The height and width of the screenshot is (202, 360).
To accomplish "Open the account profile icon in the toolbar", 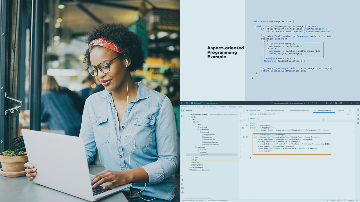I will [x=331, y=103].
